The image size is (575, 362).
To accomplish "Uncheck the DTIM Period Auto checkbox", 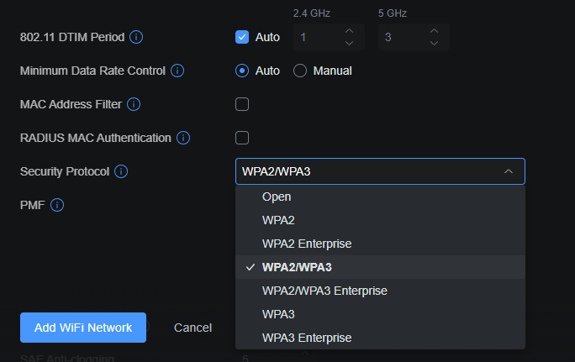I will pyautogui.click(x=242, y=37).
